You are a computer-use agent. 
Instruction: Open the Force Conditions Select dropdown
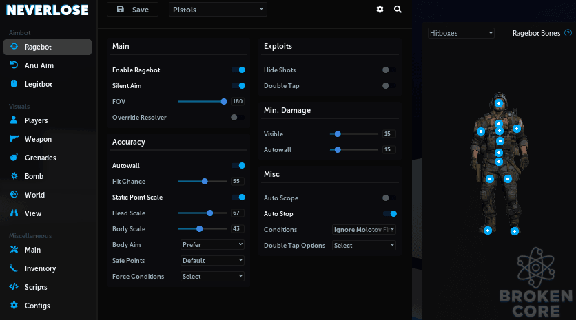(x=212, y=276)
